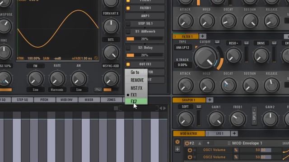This screenshot has height=162, width=289.
Task: Open the FORMANT X selector
Action: coord(111,13)
